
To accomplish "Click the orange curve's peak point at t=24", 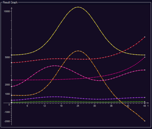I will (78, 51).
